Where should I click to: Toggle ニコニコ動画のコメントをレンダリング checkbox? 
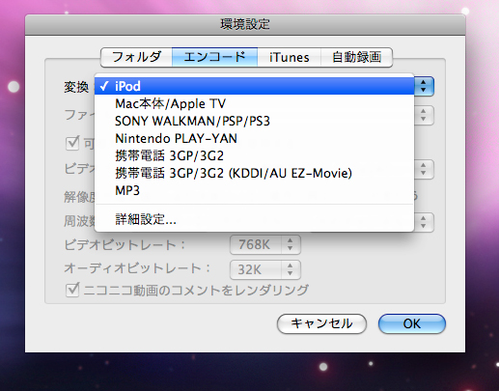(72, 290)
